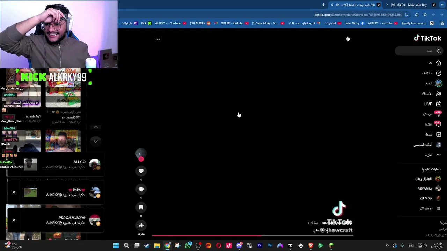Open the taskbar volume control

[x=425, y=246]
